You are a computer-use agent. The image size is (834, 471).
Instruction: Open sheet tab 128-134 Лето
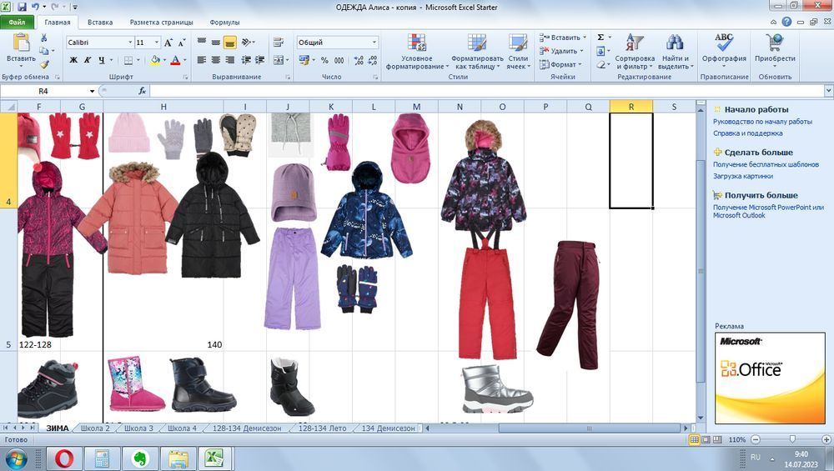tap(322, 428)
